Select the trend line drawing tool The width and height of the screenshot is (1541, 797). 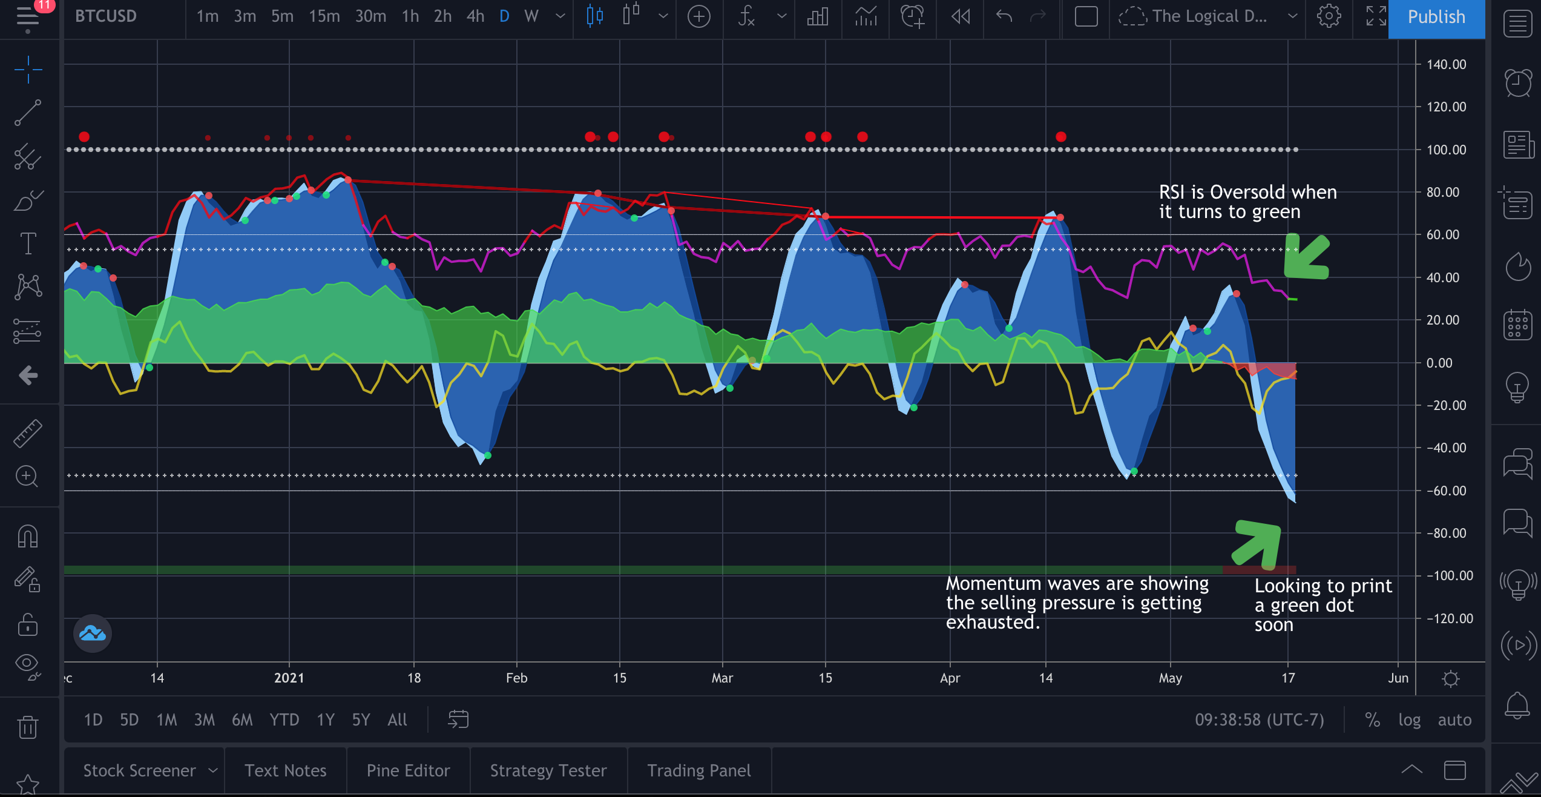(28, 113)
